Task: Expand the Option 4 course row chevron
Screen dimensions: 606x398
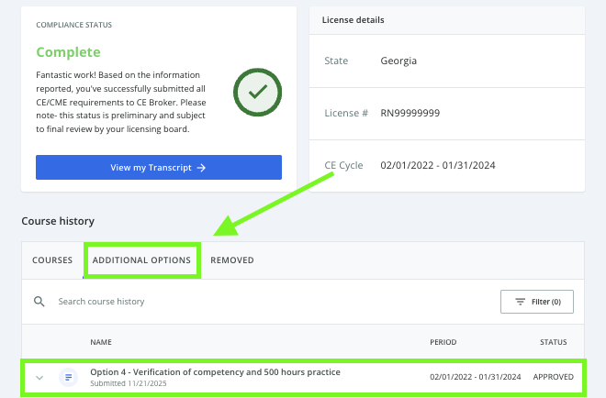Action: pyautogui.click(x=39, y=377)
